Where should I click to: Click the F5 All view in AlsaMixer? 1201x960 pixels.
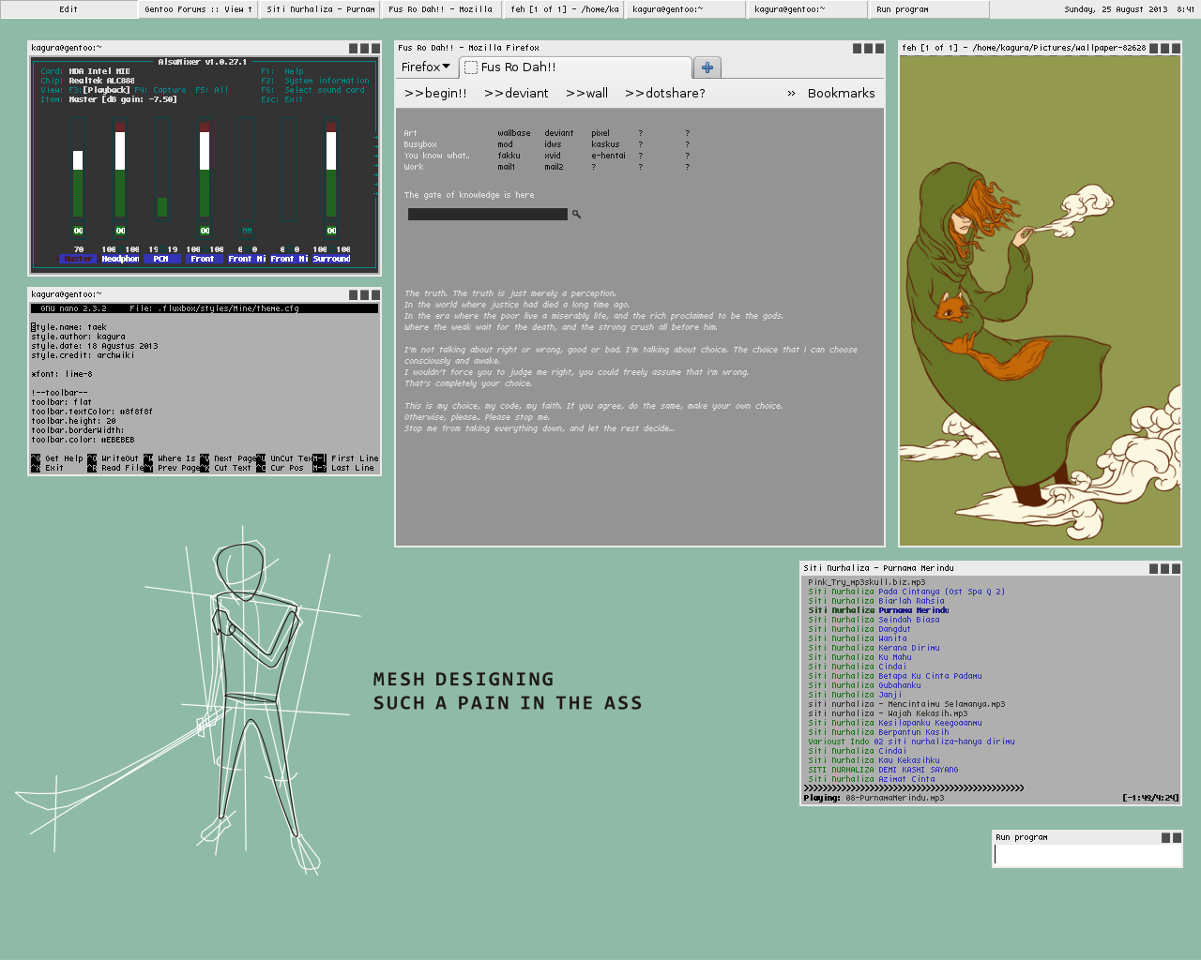212,90
